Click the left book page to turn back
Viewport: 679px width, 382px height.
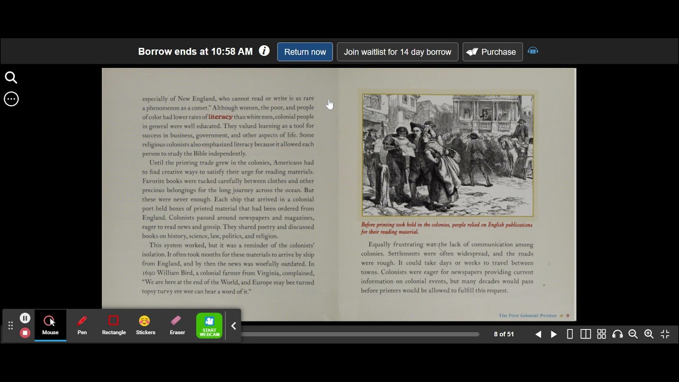point(220,194)
